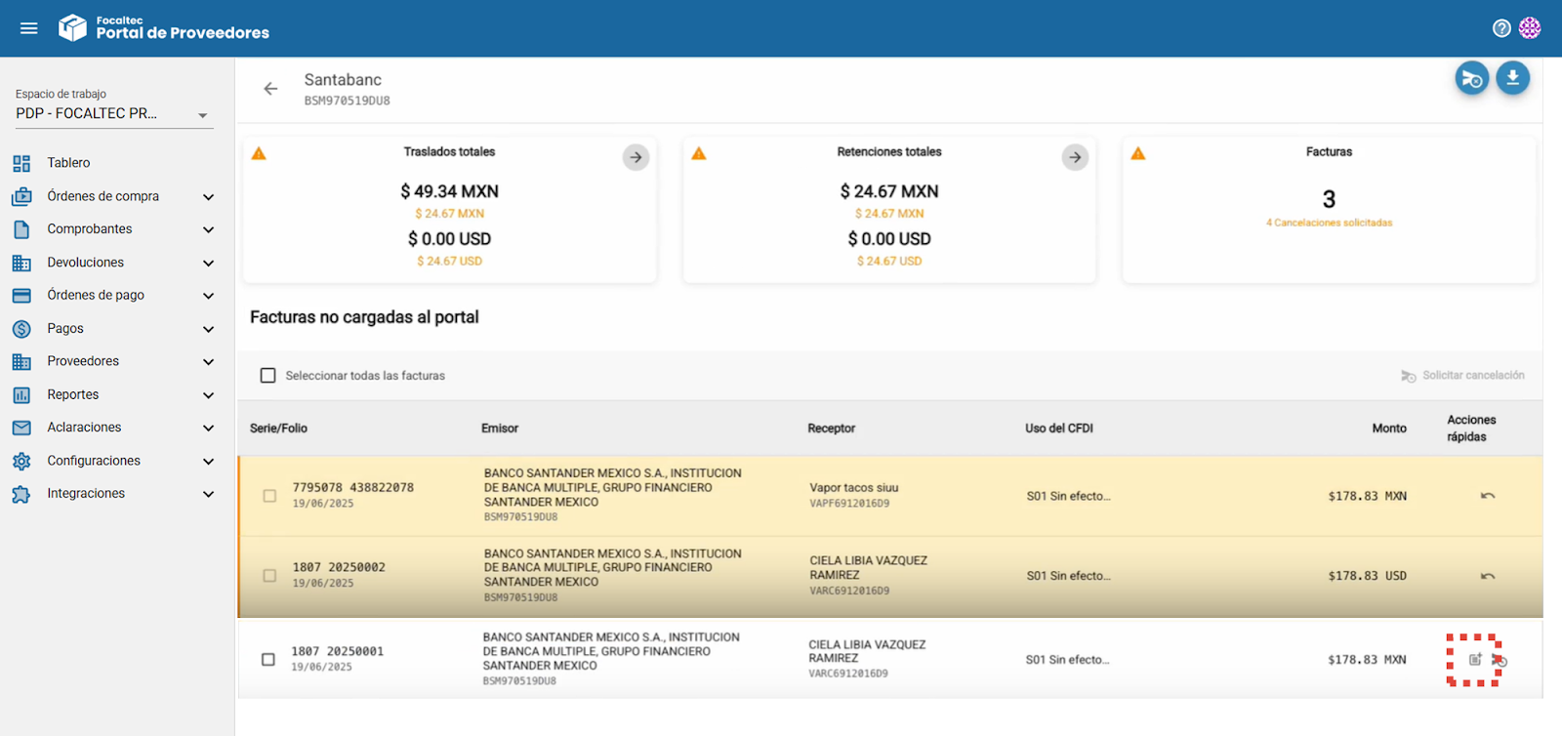Check Seleccionar todas las facturas box
1562x736 pixels.
point(267,376)
